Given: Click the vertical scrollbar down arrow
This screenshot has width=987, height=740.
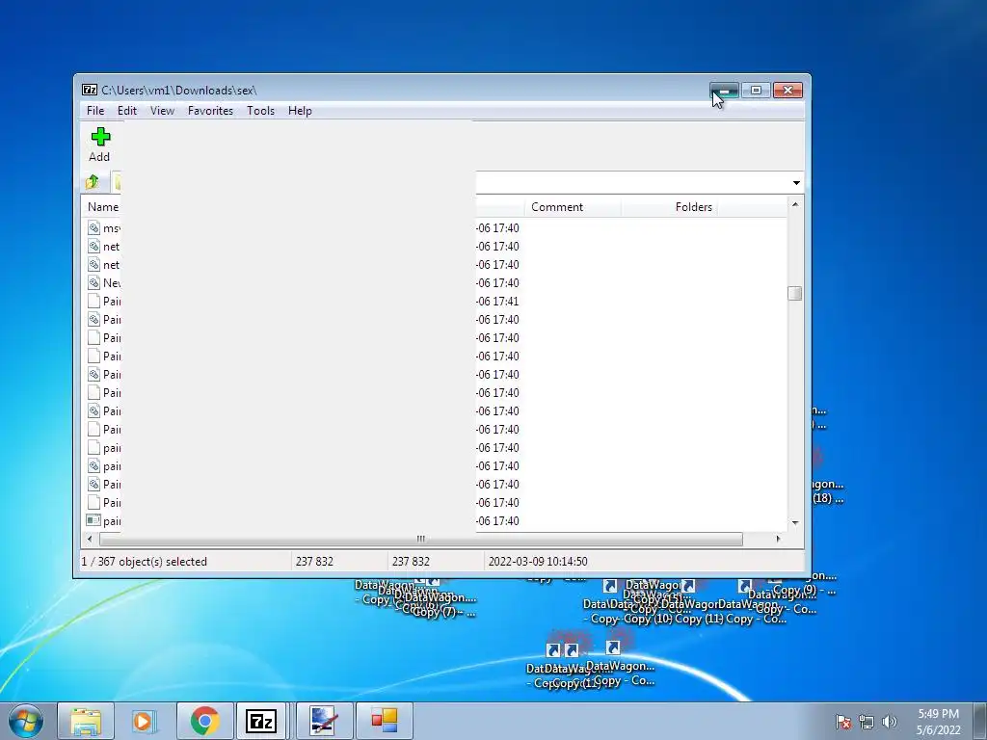Looking at the screenshot, I should pos(795,522).
